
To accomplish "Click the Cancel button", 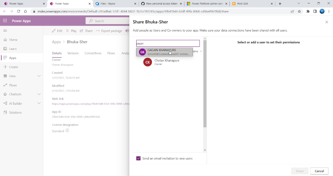I will (319, 171).
